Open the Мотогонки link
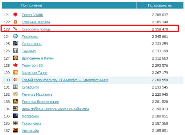The width and height of the screenshot is (185, 135). (x=31, y=116)
